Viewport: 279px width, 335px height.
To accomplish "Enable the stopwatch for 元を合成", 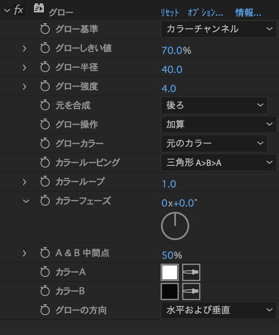I will (45, 106).
